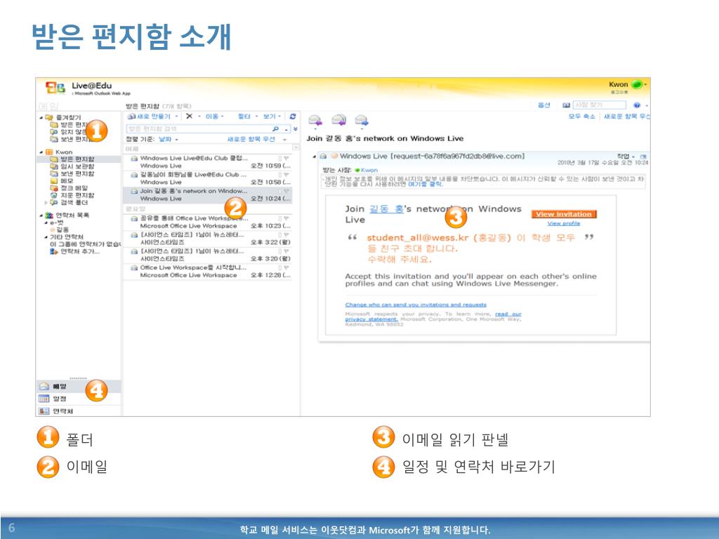
Task: Open the 지운 편지함 deleted items folder
Action: click(x=72, y=195)
